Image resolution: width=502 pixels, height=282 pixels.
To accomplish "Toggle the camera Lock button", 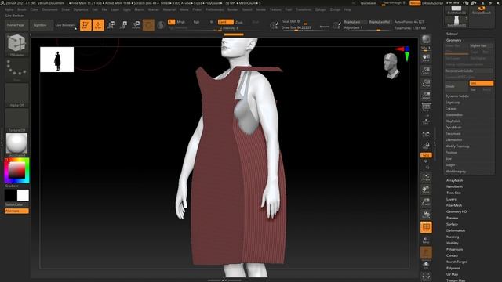I will click(x=426, y=146).
